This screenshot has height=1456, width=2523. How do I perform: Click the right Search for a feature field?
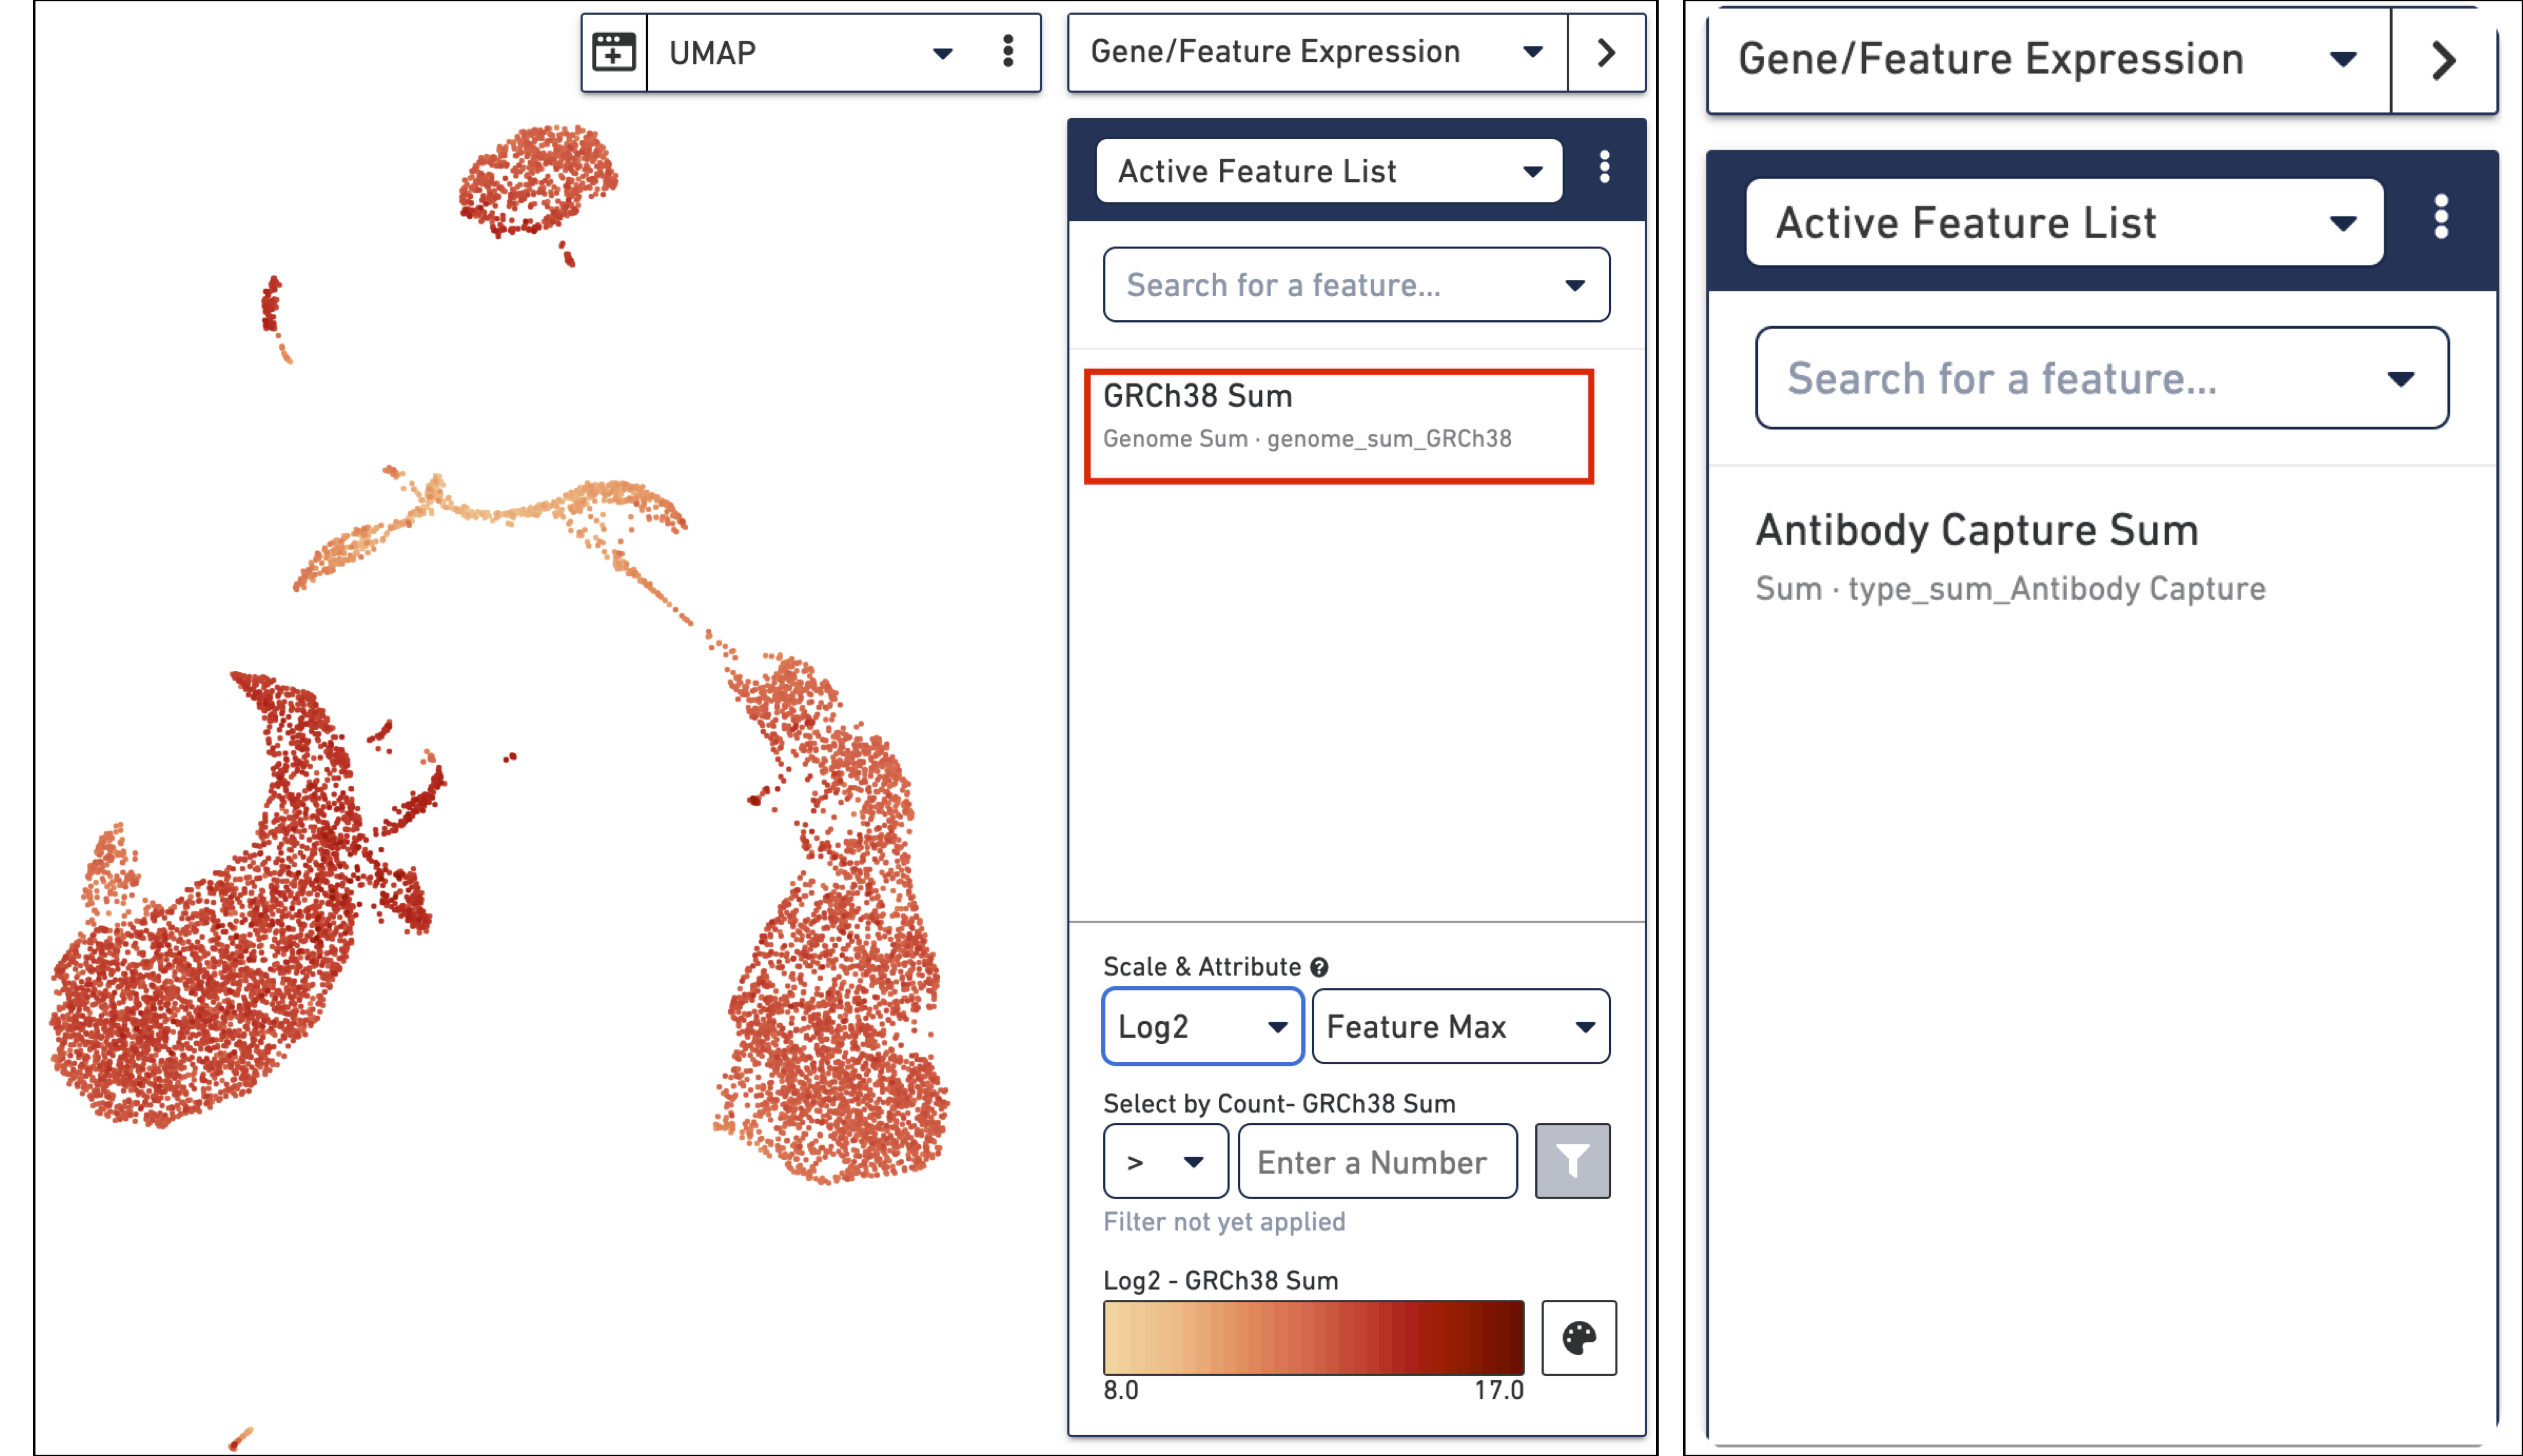2102,378
